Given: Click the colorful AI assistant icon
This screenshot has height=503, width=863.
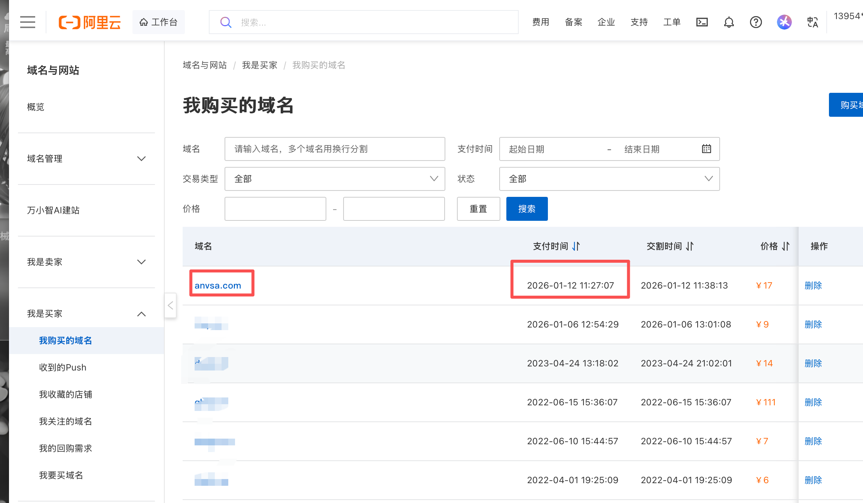Looking at the screenshot, I should click(784, 22).
